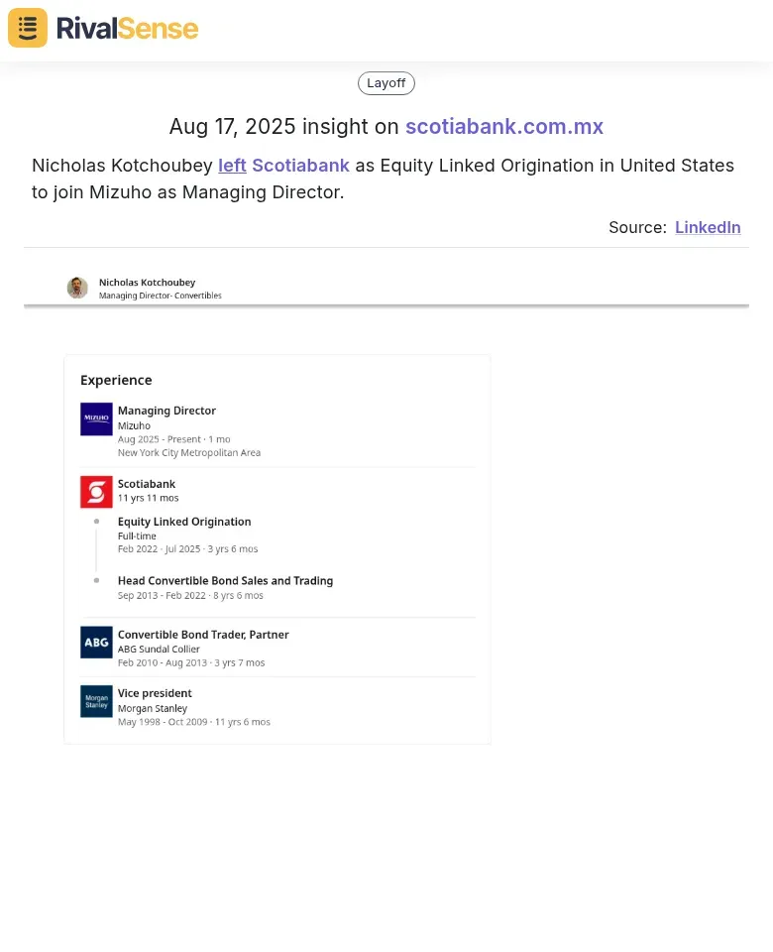Click the RivalSense brand name text
This screenshot has width=773, height=952.
click(128, 29)
